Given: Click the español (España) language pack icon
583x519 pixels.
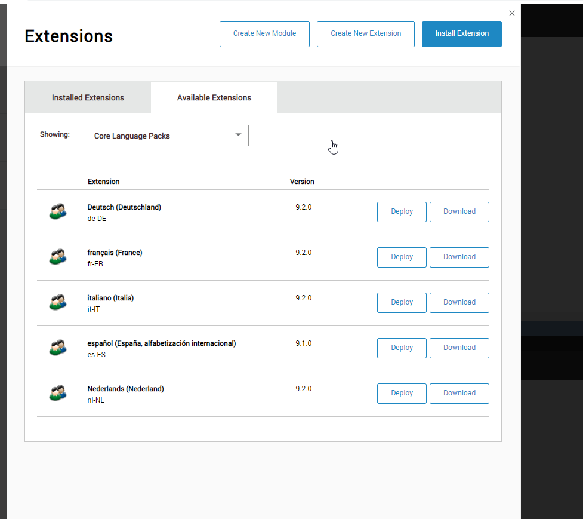Looking at the screenshot, I should click(x=57, y=348).
